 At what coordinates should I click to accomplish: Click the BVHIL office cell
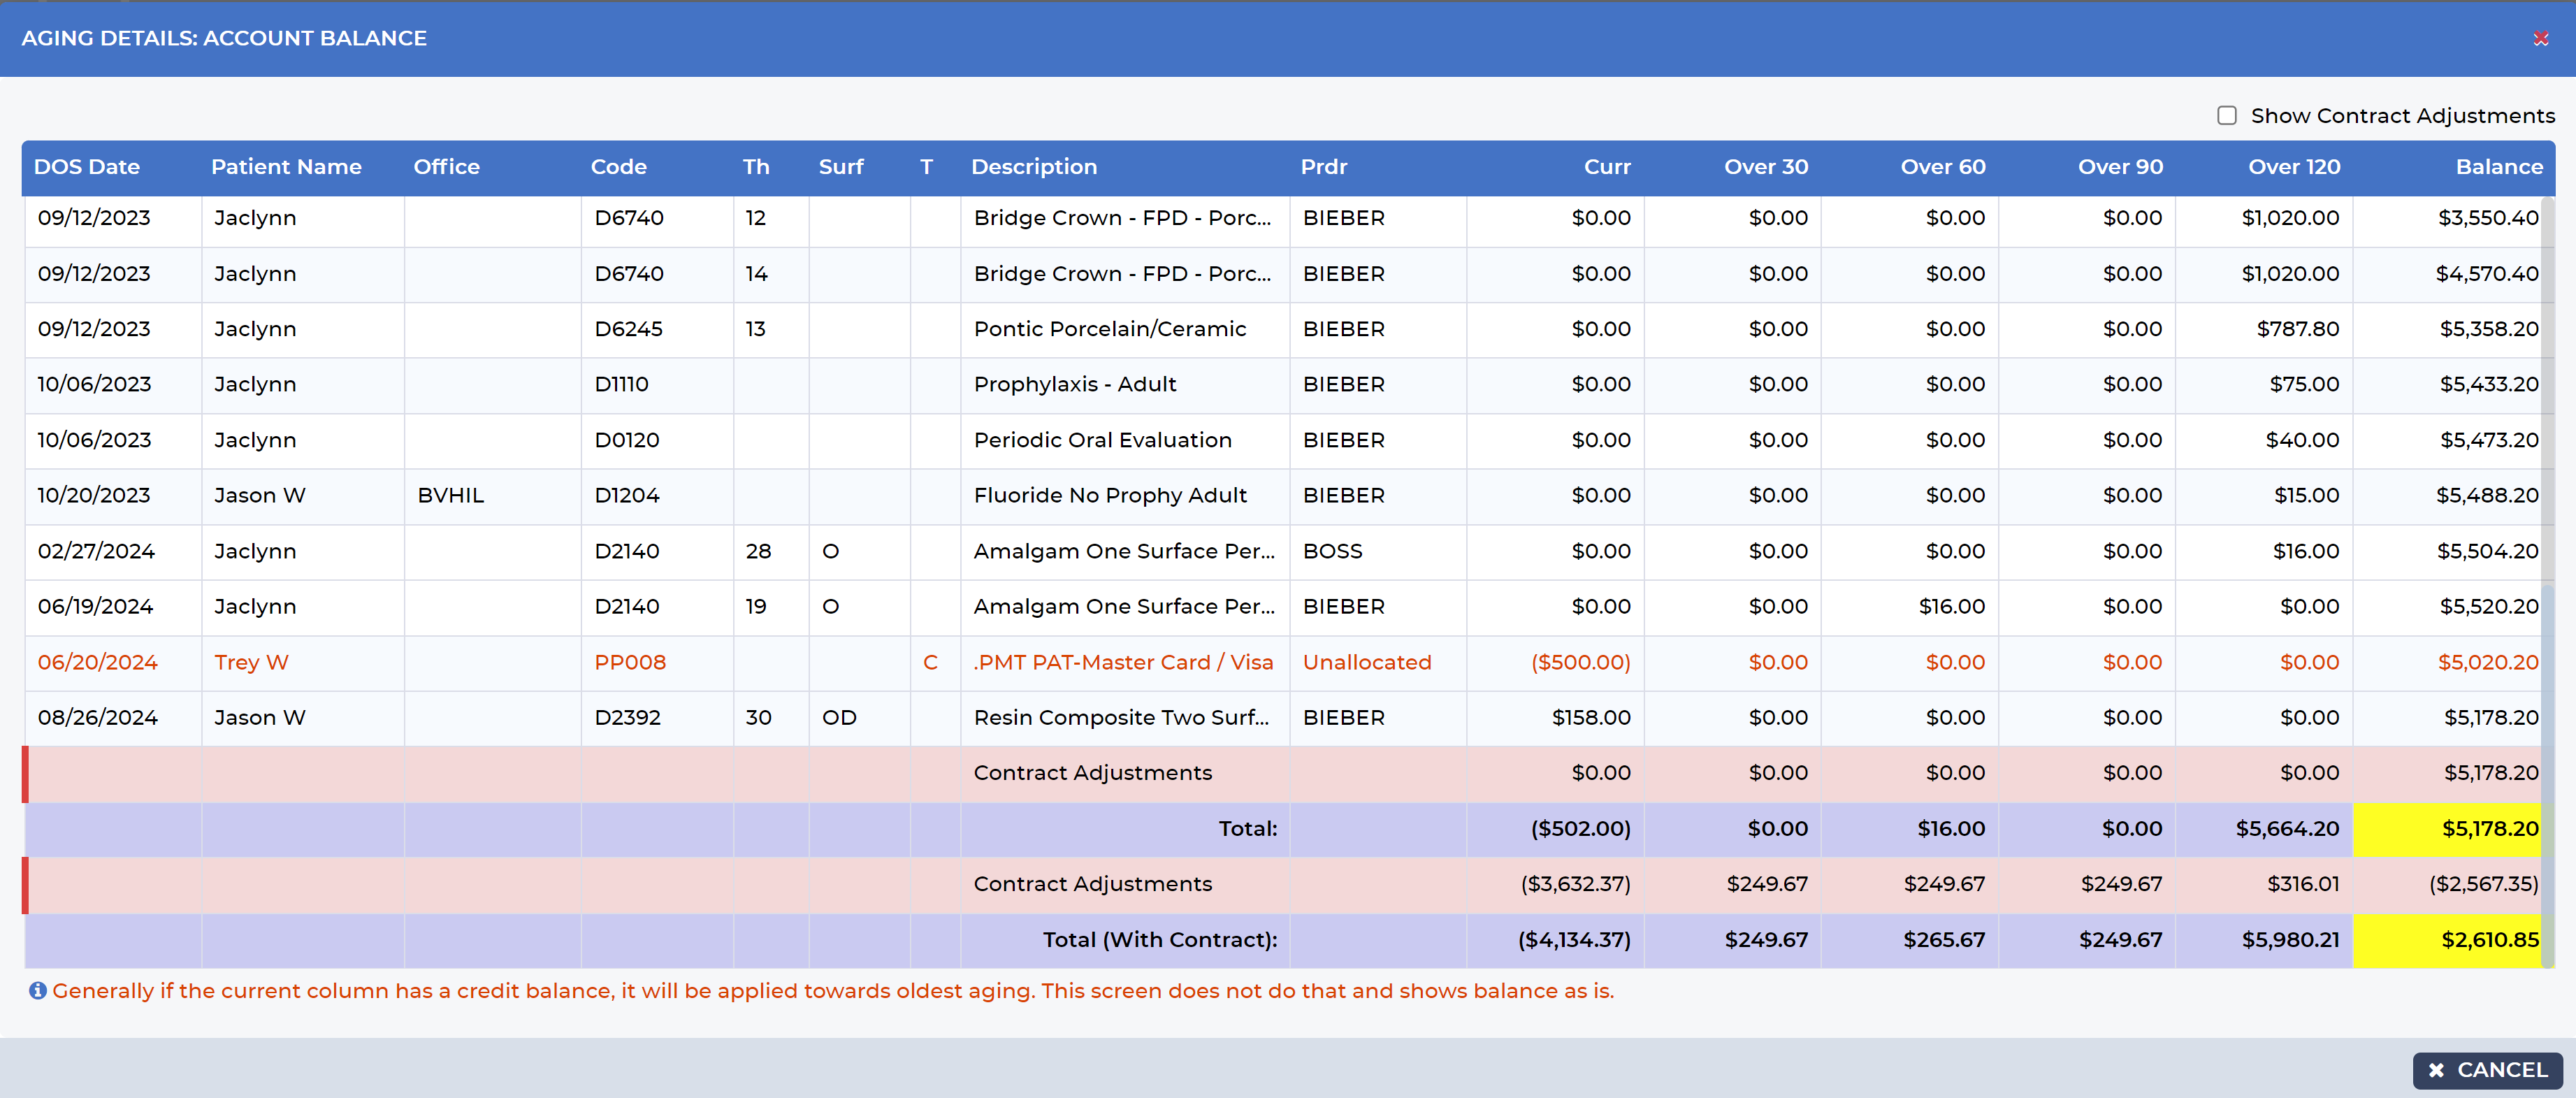(x=451, y=496)
